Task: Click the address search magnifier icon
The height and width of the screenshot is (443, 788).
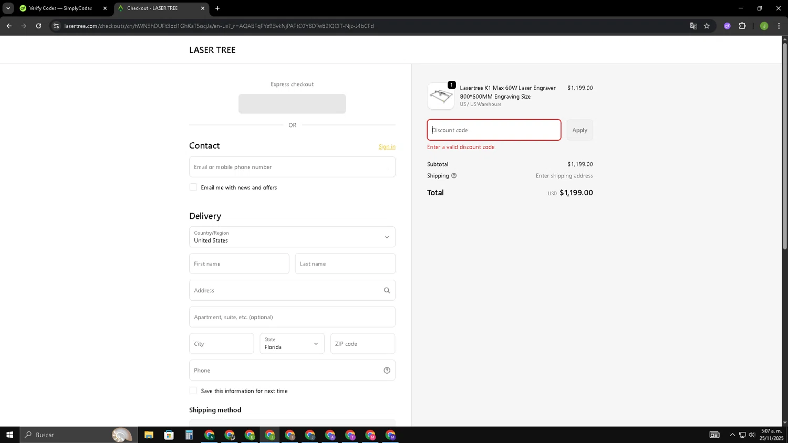Action: (x=387, y=290)
